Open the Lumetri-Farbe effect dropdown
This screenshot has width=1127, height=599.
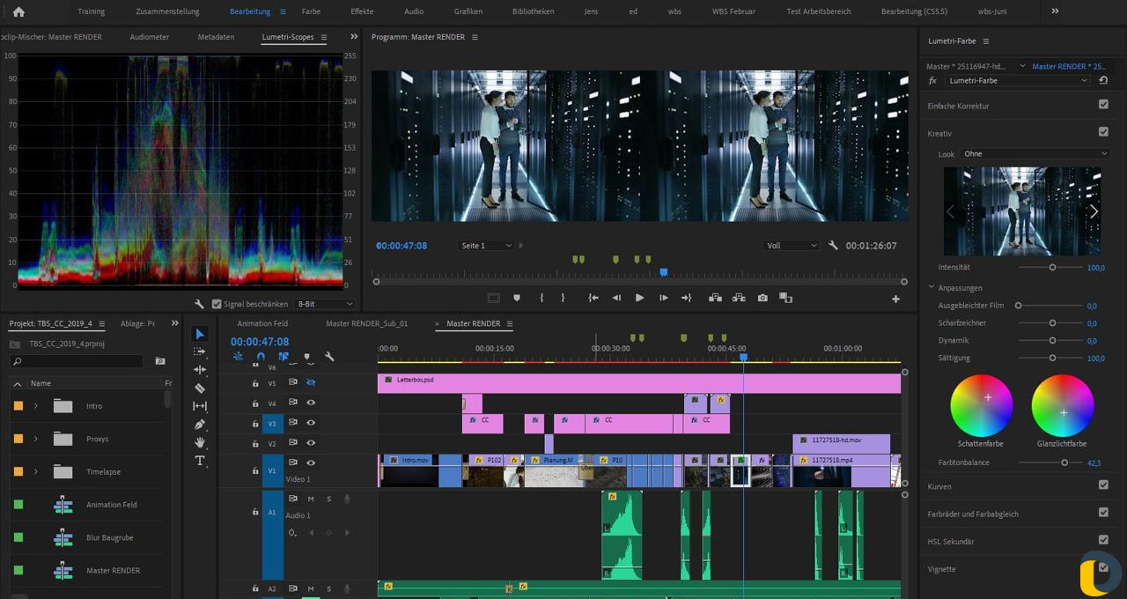pyautogui.click(x=1018, y=80)
